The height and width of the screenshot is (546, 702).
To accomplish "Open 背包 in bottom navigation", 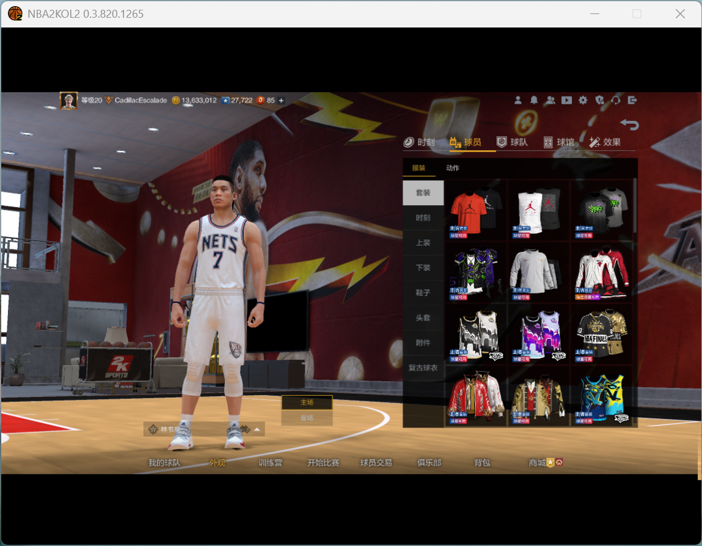I will click(x=482, y=463).
